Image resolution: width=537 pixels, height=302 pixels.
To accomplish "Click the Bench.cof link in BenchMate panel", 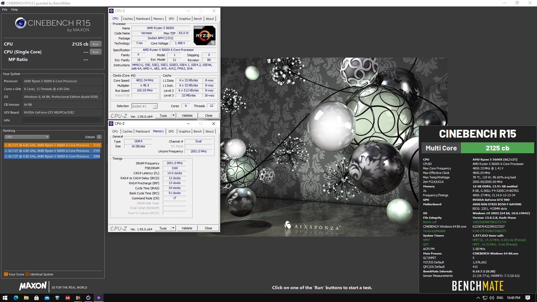I will (430, 222).
